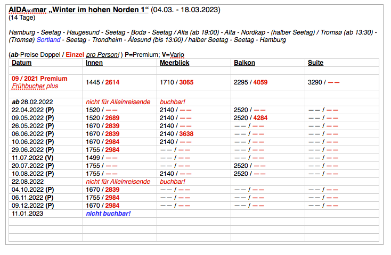The image size is (391, 255).
Task: Click the Meerblick column header
Action: (x=174, y=63)
